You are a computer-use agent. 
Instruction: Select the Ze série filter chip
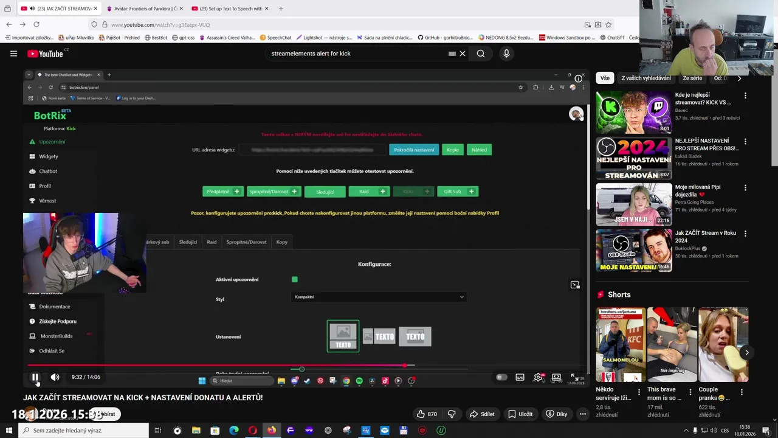(x=692, y=78)
